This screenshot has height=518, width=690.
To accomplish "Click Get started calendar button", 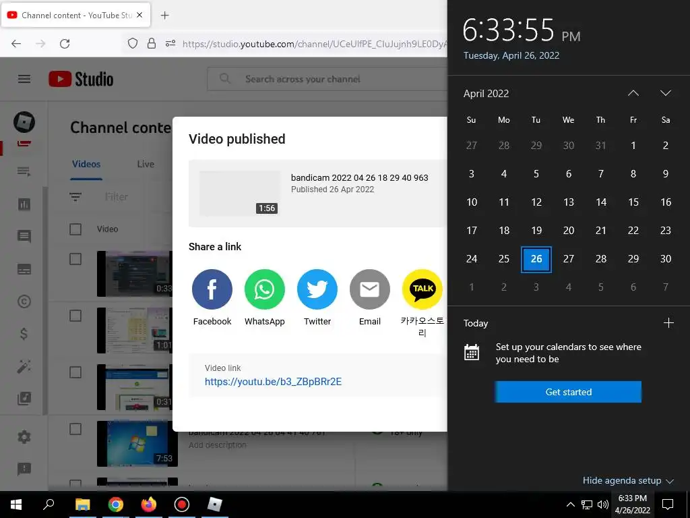I will click(568, 392).
